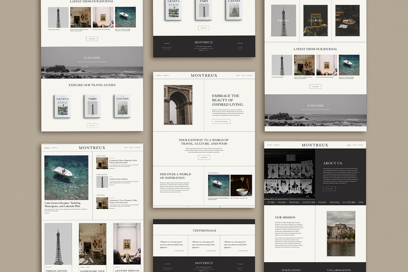Click the Art of Cheese honey bowl image
Image resolution: width=408 pixels, height=272 pixels.
[x=241, y=185]
